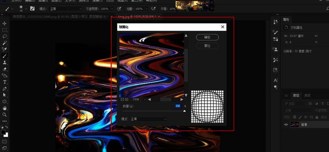This screenshot has width=329, height=152.
Task: Open the layer filter type dropdown
Action: 294,103
